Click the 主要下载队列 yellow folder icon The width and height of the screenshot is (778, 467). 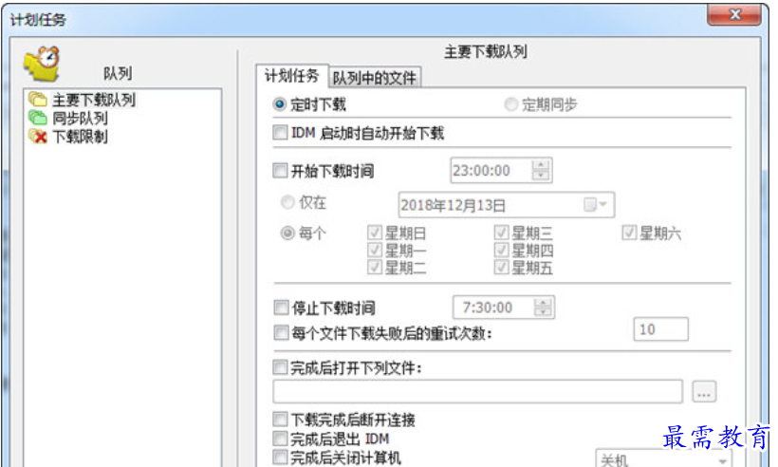pyautogui.click(x=38, y=100)
